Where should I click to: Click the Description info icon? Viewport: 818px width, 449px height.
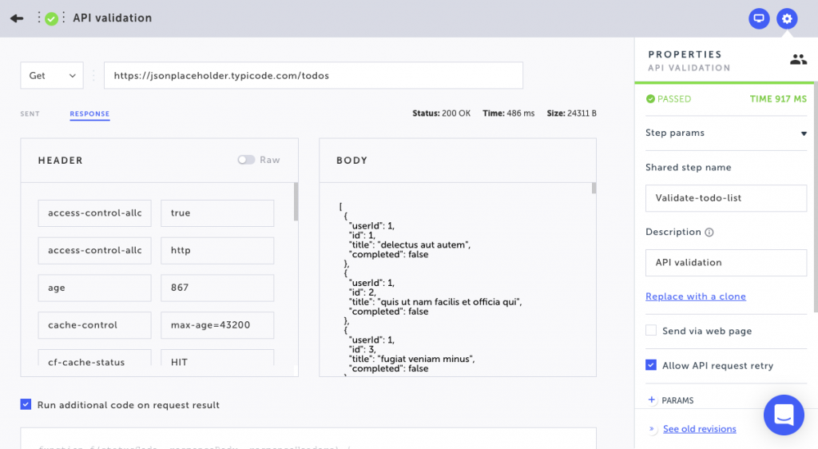[709, 232]
